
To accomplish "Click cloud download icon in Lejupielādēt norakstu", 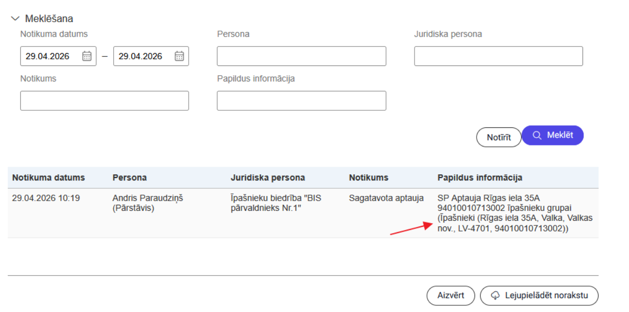I will [x=495, y=295].
